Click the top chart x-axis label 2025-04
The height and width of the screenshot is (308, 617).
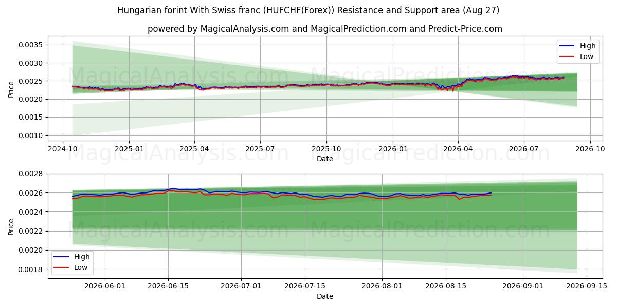pyautogui.click(x=194, y=149)
